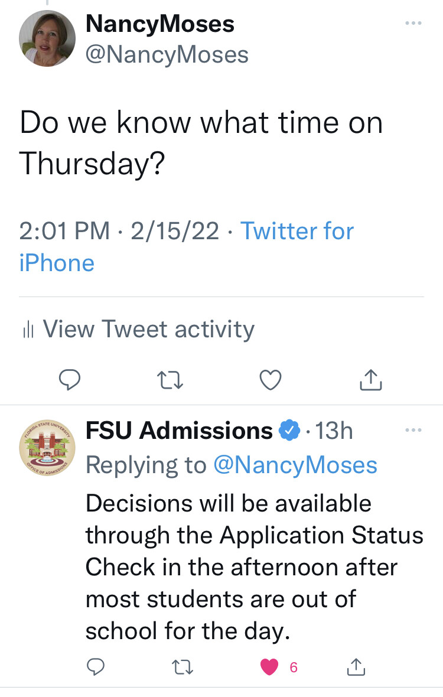Open more options for FSU Admissions reply
This screenshot has height=697, width=443.
[x=414, y=431]
